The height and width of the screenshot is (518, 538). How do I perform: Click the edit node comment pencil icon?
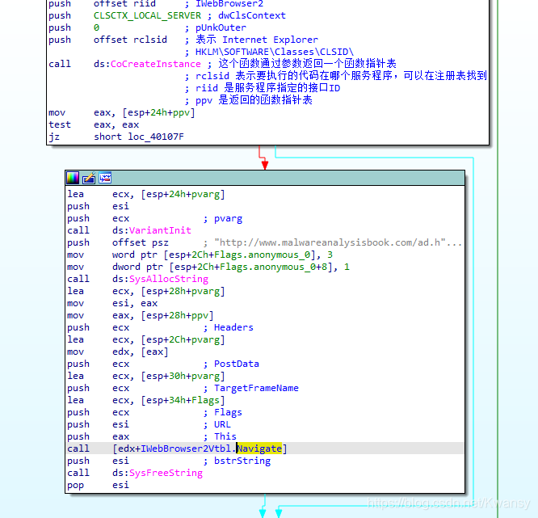(89, 178)
